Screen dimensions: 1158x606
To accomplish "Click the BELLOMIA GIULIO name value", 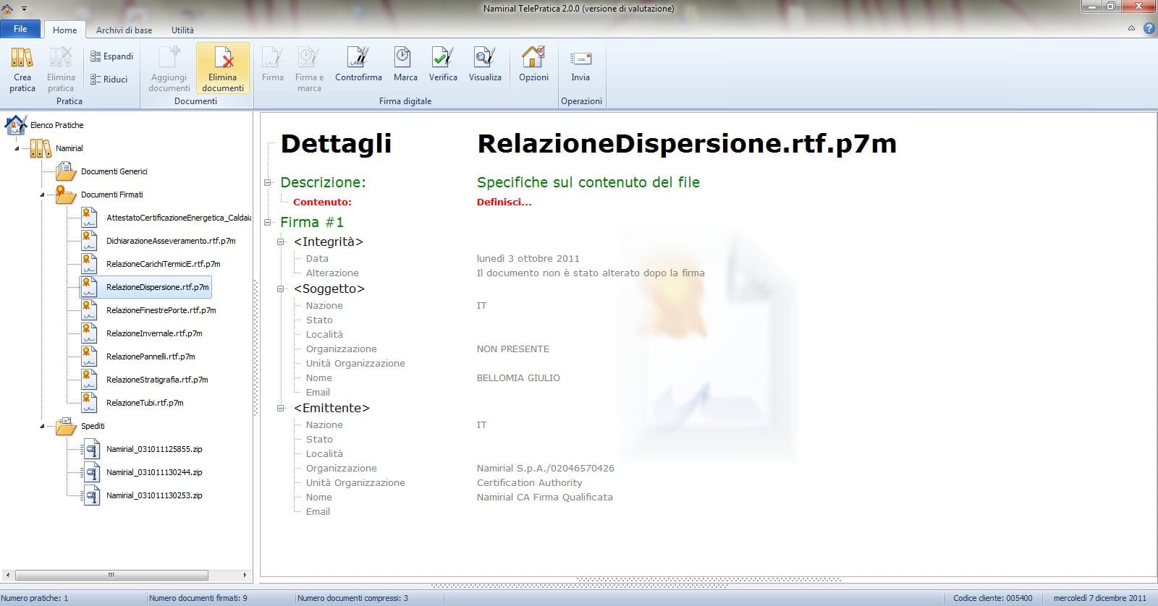I will pyautogui.click(x=518, y=378).
